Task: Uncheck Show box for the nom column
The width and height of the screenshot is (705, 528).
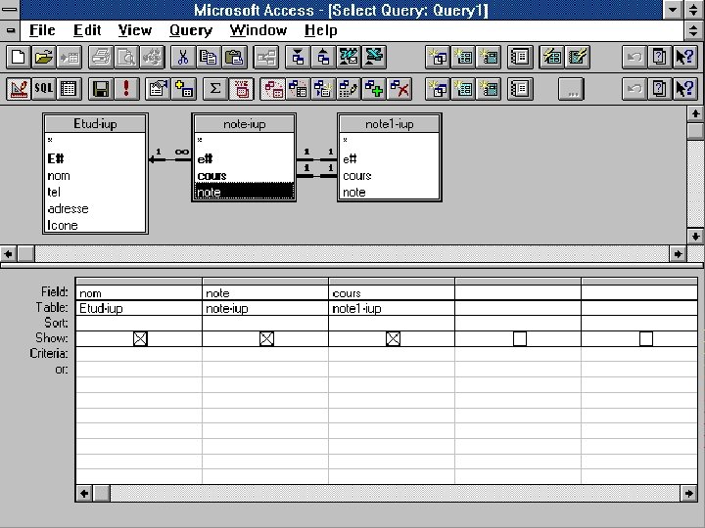Action: [140, 338]
